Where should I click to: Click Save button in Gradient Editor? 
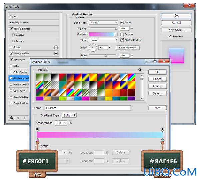coord(158,93)
